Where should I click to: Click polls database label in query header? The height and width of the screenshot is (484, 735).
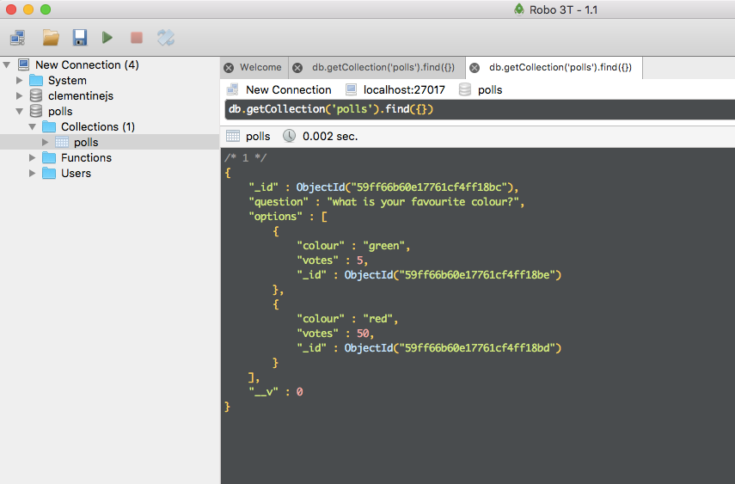[x=490, y=89]
